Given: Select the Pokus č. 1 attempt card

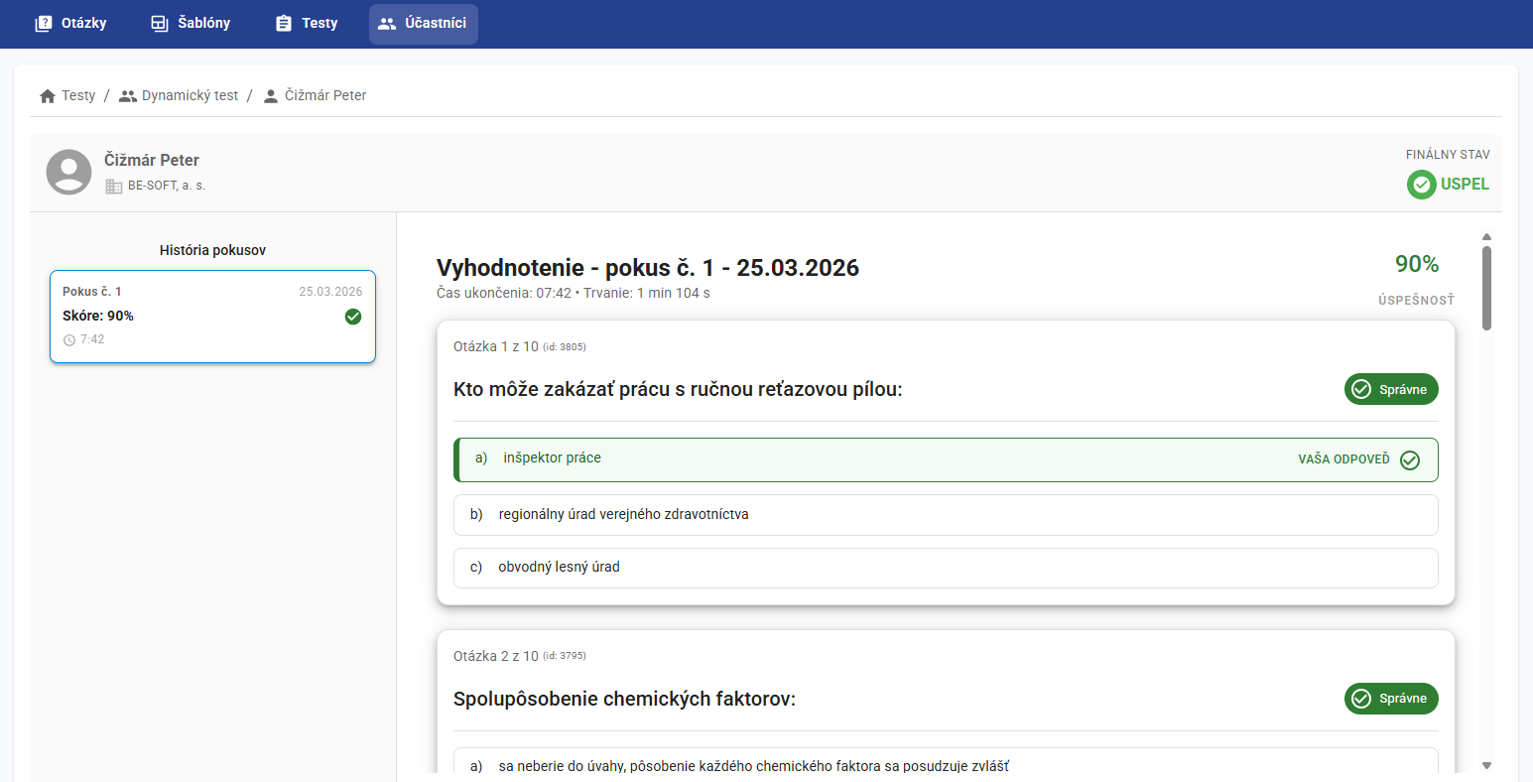Looking at the screenshot, I should (x=212, y=316).
